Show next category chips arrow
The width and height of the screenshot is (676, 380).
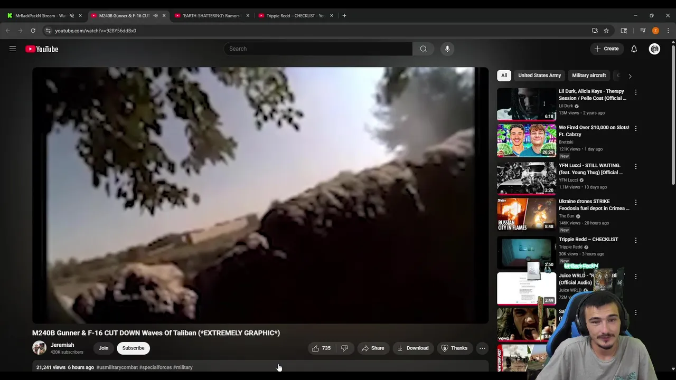click(630, 76)
